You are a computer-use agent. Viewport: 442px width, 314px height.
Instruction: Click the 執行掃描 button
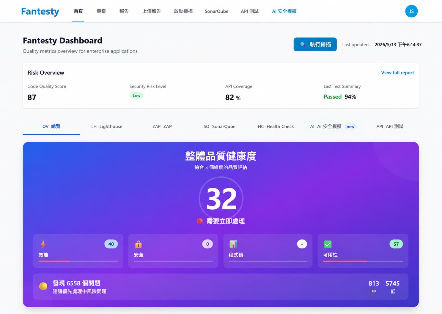click(x=315, y=44)
